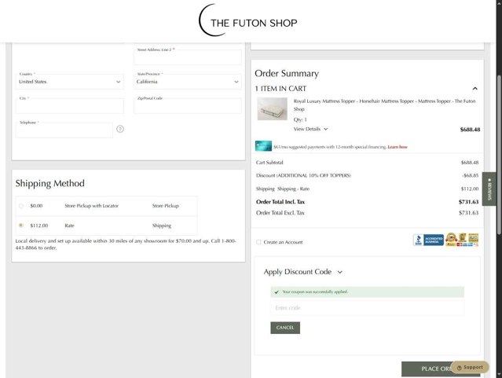The width and height of the screenshot is (502, 378).
Task: Open the Reviews side tab
Action: (x=489, y=189)
